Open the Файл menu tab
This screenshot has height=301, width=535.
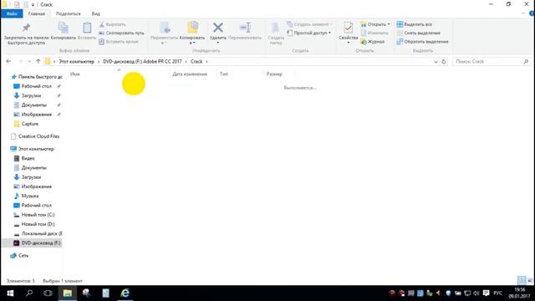(x=12, y=13)
